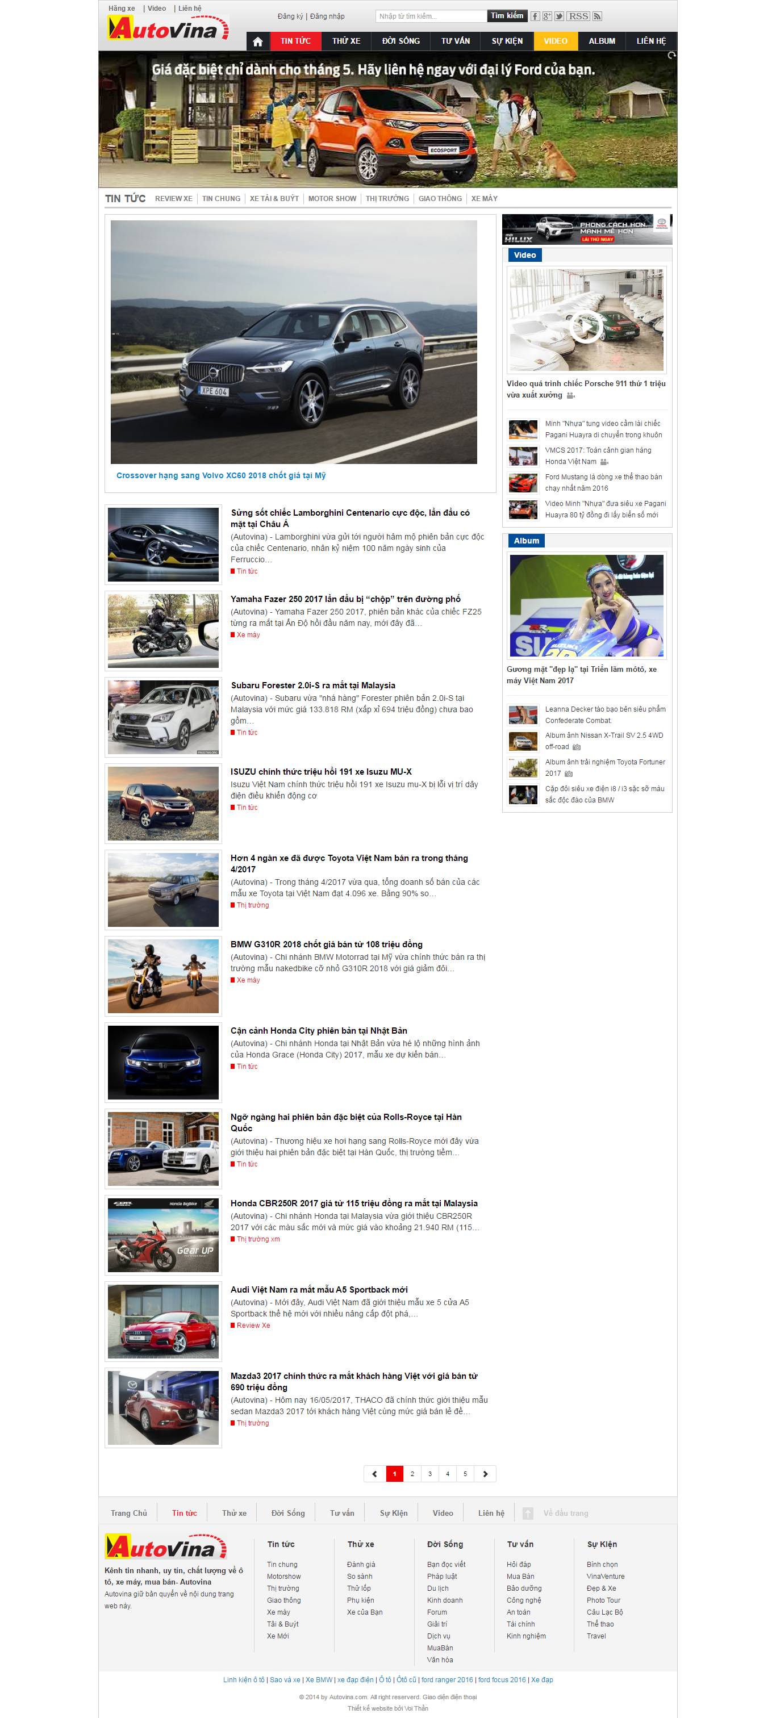Open the Subaru Forester article thumbnail
The image size is (776, 1718).
[x=164, y=717]
